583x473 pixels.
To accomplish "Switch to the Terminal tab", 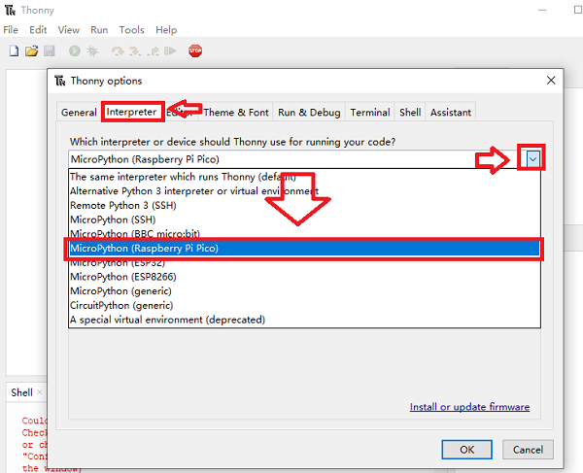I will pyautogui.click(x=370, y=113).
